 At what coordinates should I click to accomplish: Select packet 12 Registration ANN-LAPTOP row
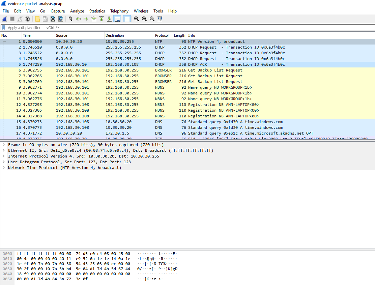click(187, 105)
